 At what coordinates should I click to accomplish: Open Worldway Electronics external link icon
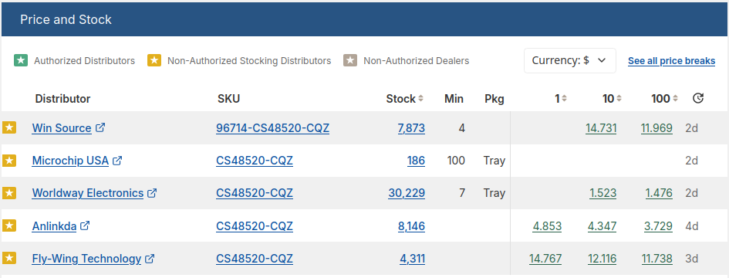[x=152, y=193]
